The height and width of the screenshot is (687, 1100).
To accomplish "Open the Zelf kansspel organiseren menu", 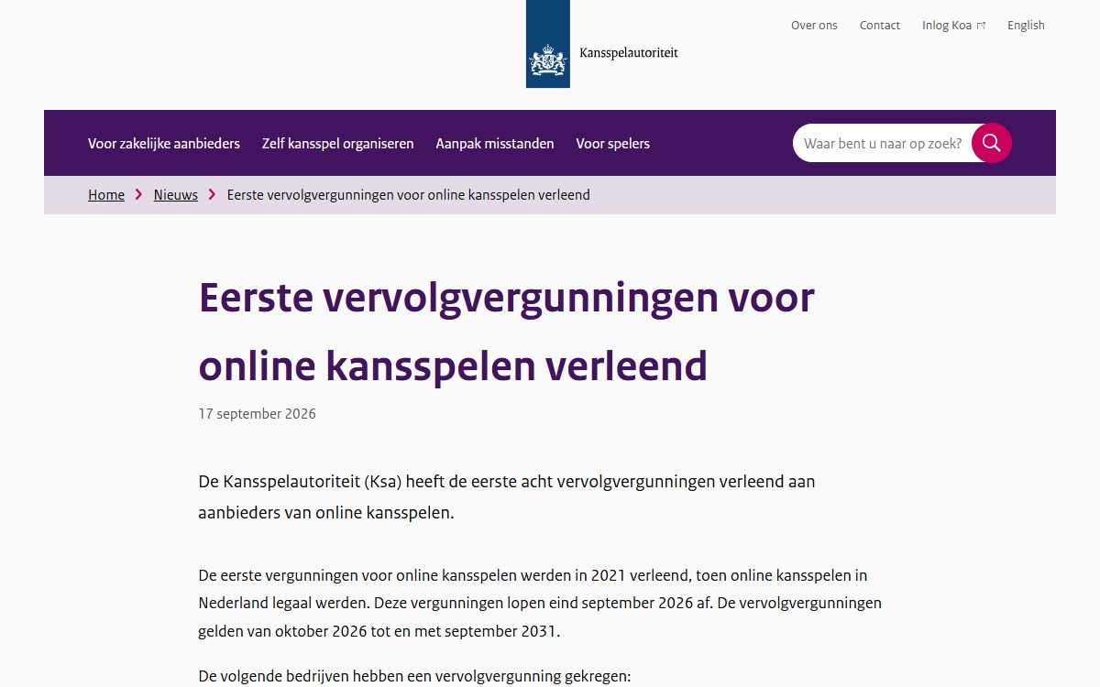I will pyautogui.click(x=337, y=144).
